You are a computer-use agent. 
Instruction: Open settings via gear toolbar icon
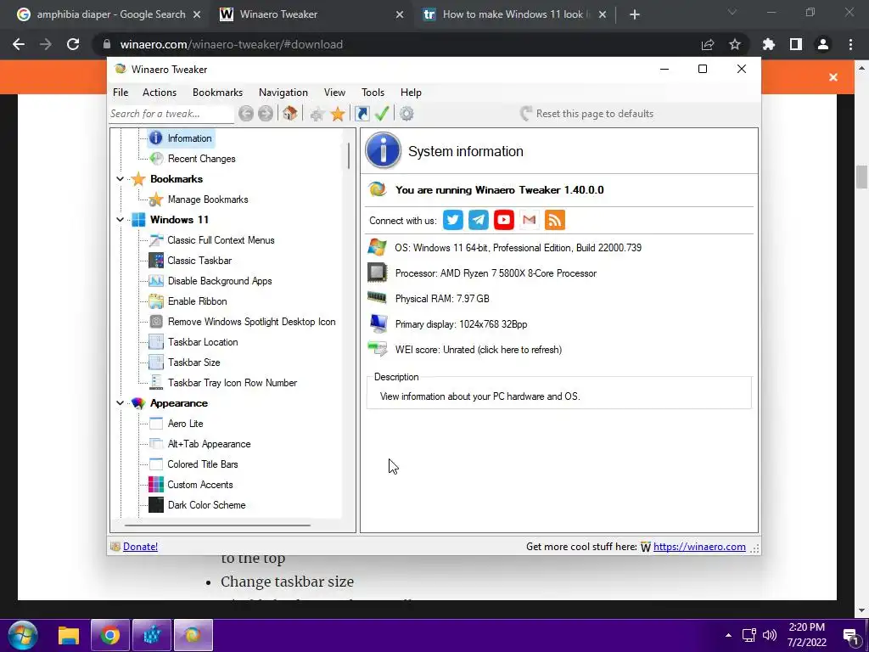tap(406, 114)
